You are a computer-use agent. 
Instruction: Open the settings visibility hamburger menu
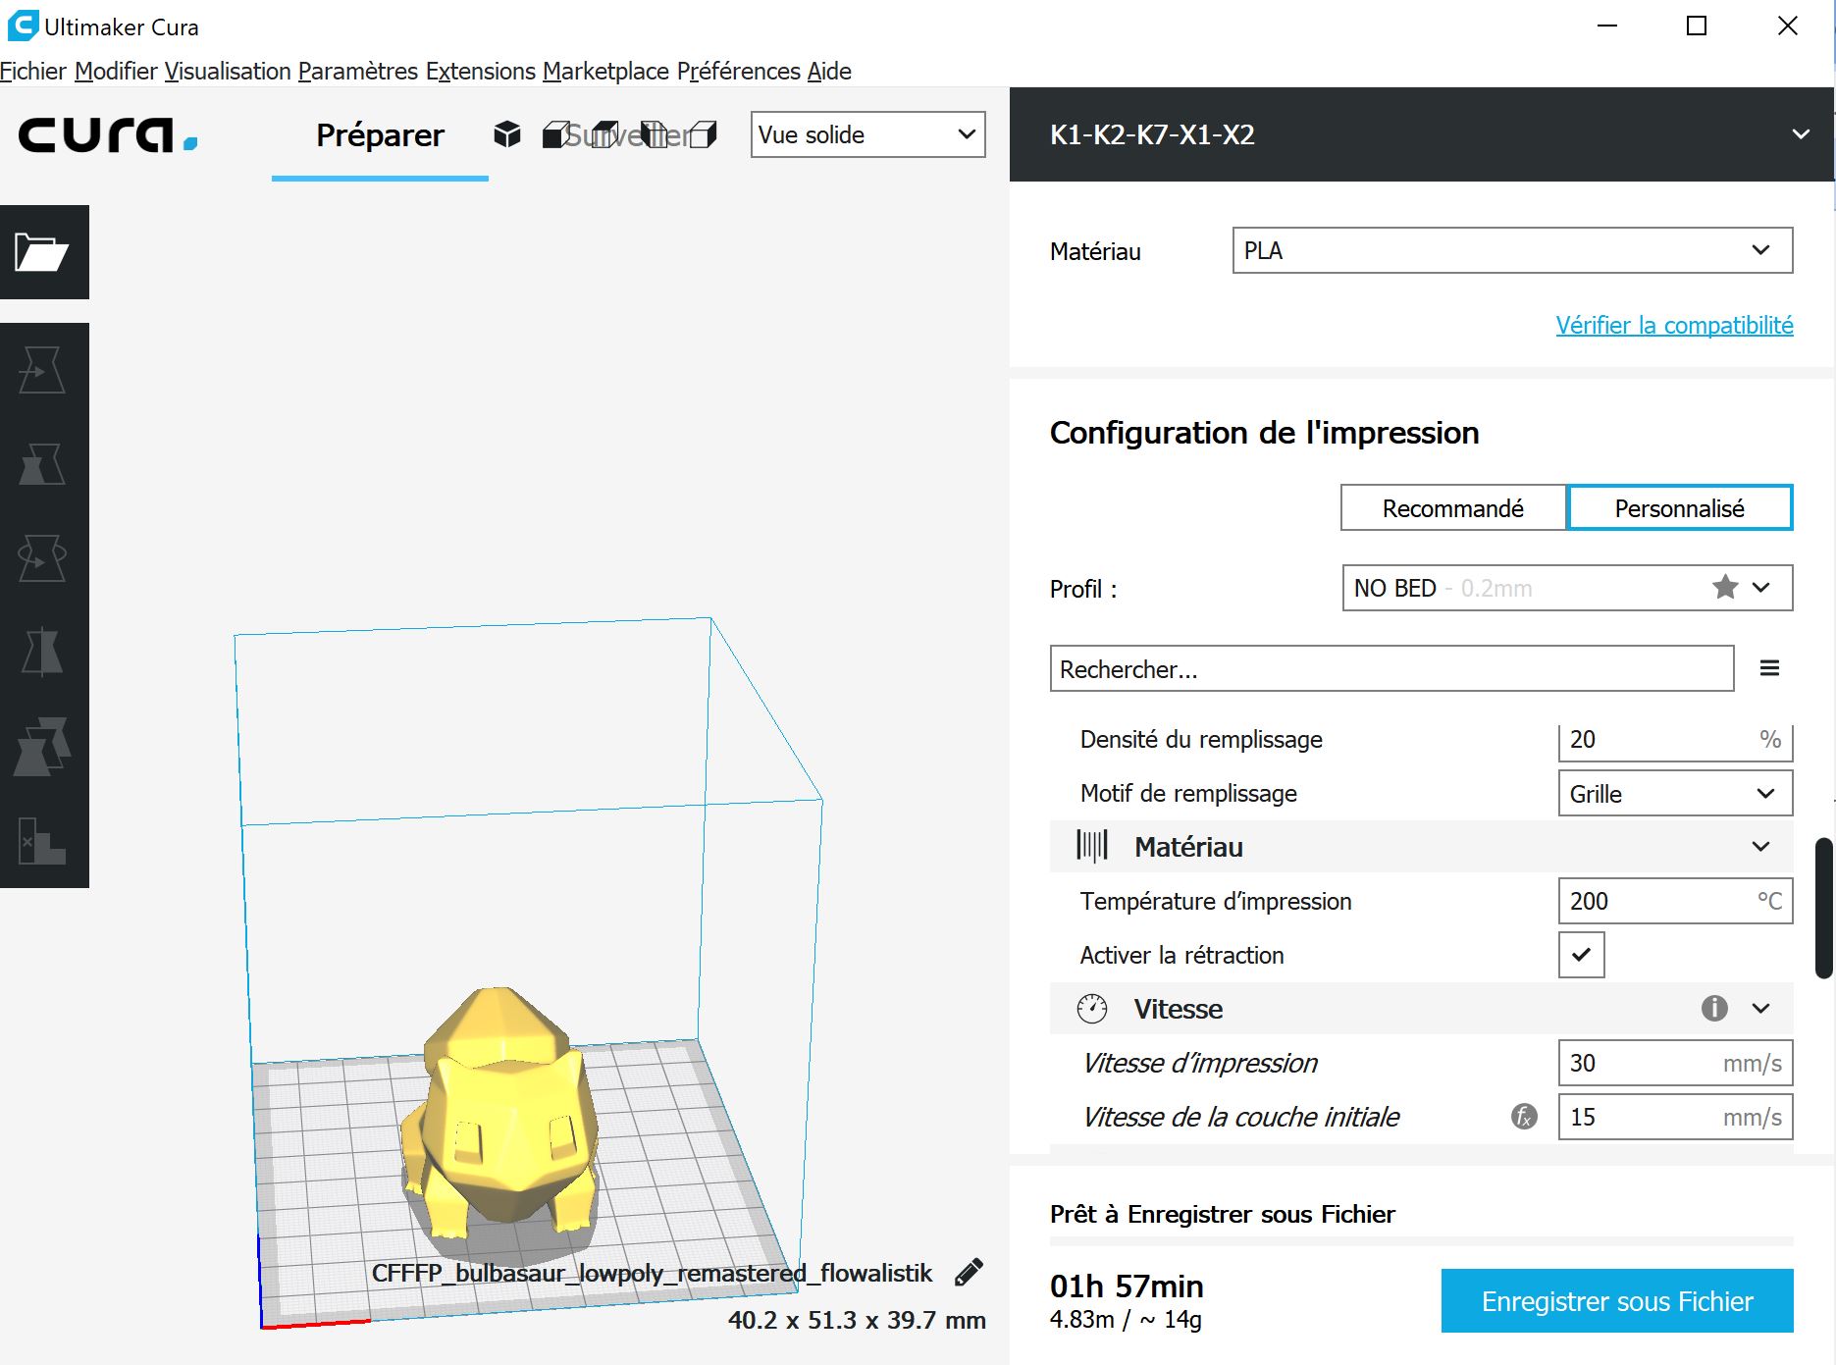1769,668
